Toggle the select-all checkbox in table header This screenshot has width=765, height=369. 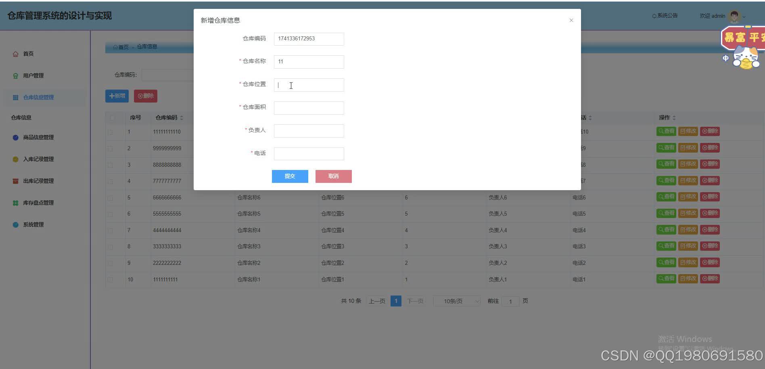coord(112,117)
